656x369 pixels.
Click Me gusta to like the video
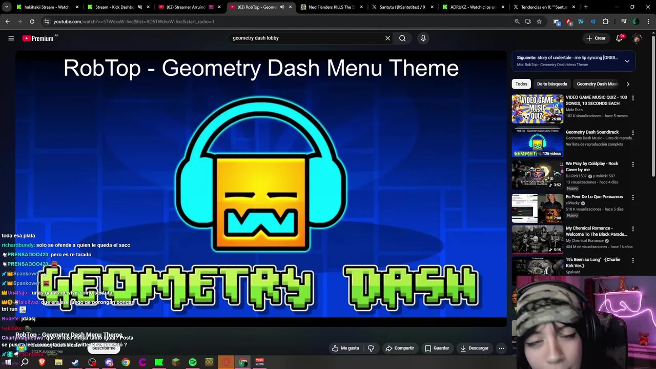345,348
